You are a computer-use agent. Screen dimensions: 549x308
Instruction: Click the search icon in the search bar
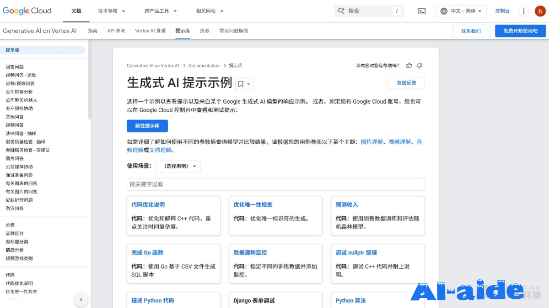(340, 10)
